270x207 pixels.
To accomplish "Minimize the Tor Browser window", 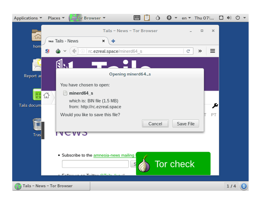I will [191, 31].
